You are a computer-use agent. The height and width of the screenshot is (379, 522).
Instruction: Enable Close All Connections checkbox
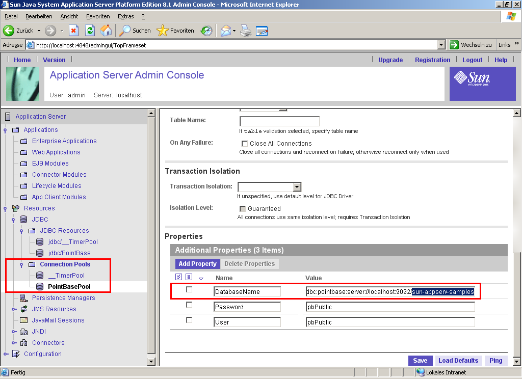click(x=245, y=144)
